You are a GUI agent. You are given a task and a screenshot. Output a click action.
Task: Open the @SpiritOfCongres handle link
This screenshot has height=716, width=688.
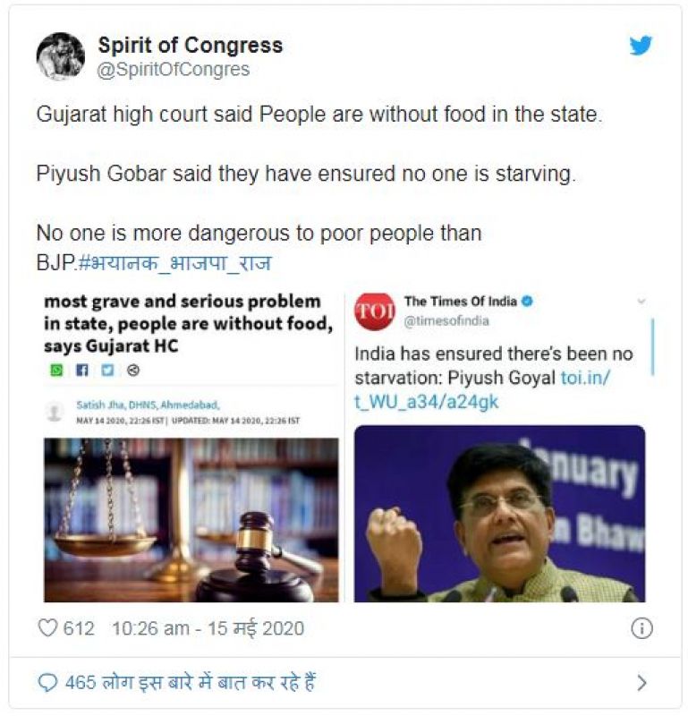(173, 69)
